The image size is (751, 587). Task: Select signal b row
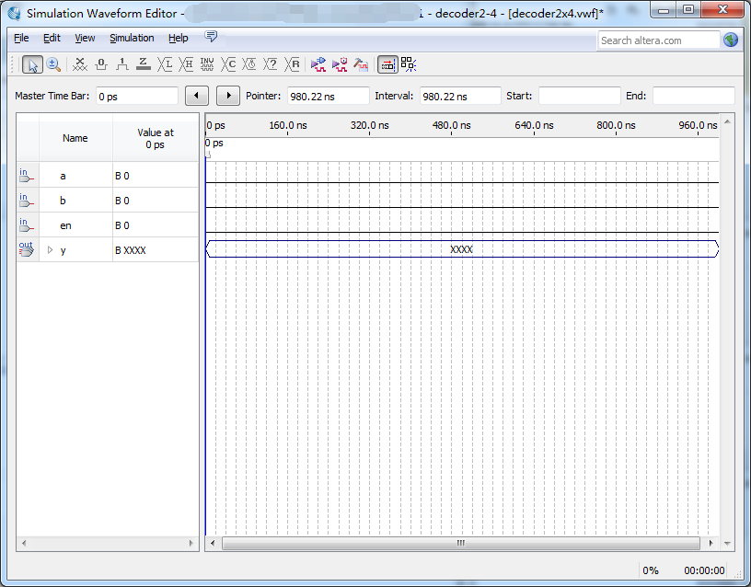tap(108, 201)
